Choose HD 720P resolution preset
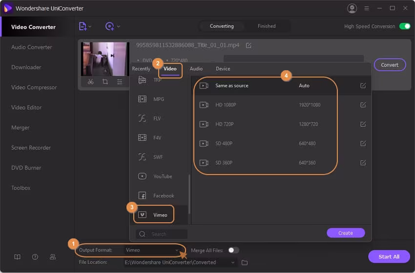Image resolution: width=415 pixels, height=273 pixels. click(281, 124)
